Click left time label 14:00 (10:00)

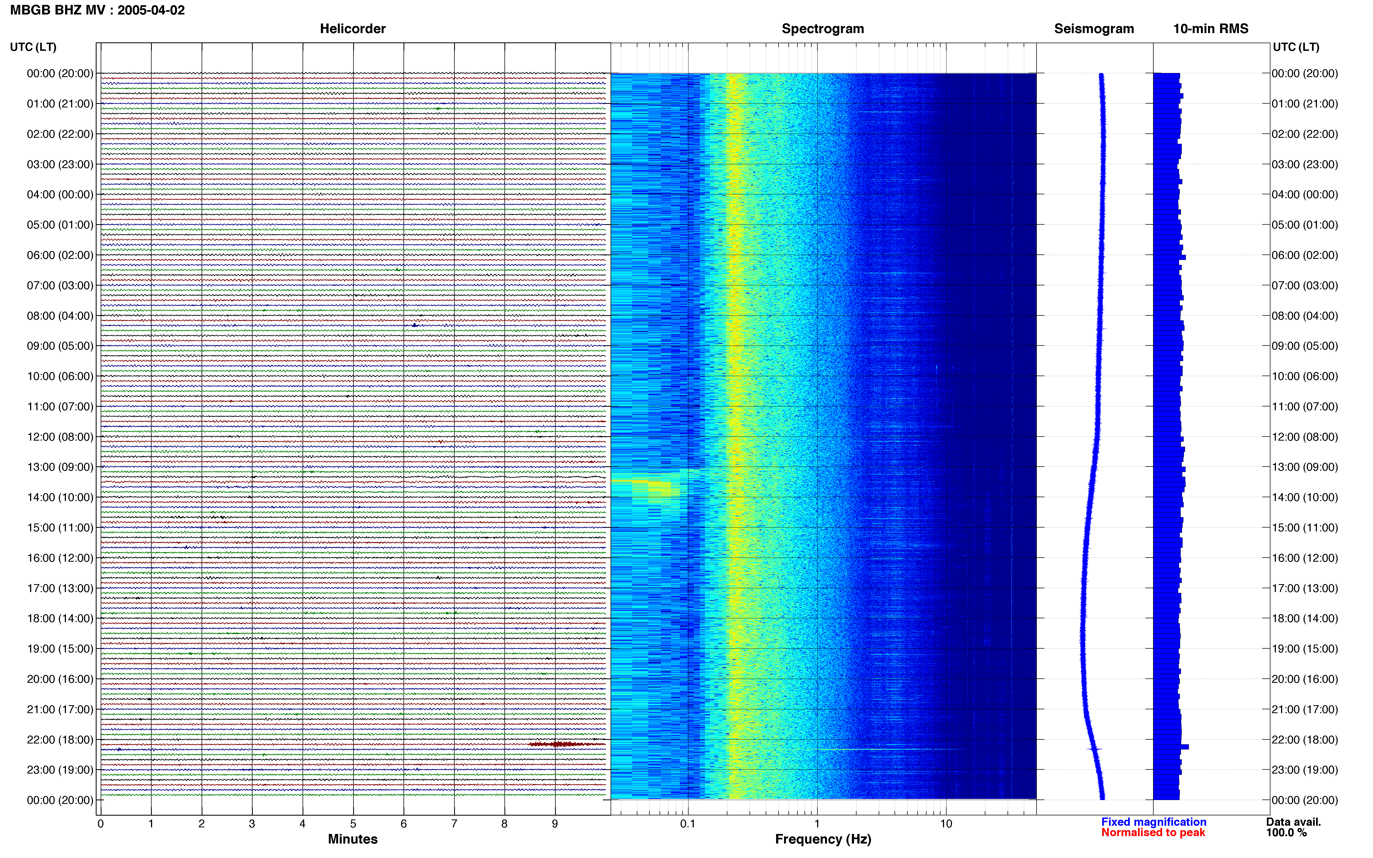coord(60,497)
